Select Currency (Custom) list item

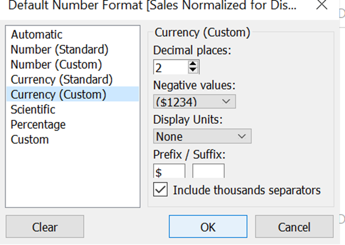click(x=58, y=95)
